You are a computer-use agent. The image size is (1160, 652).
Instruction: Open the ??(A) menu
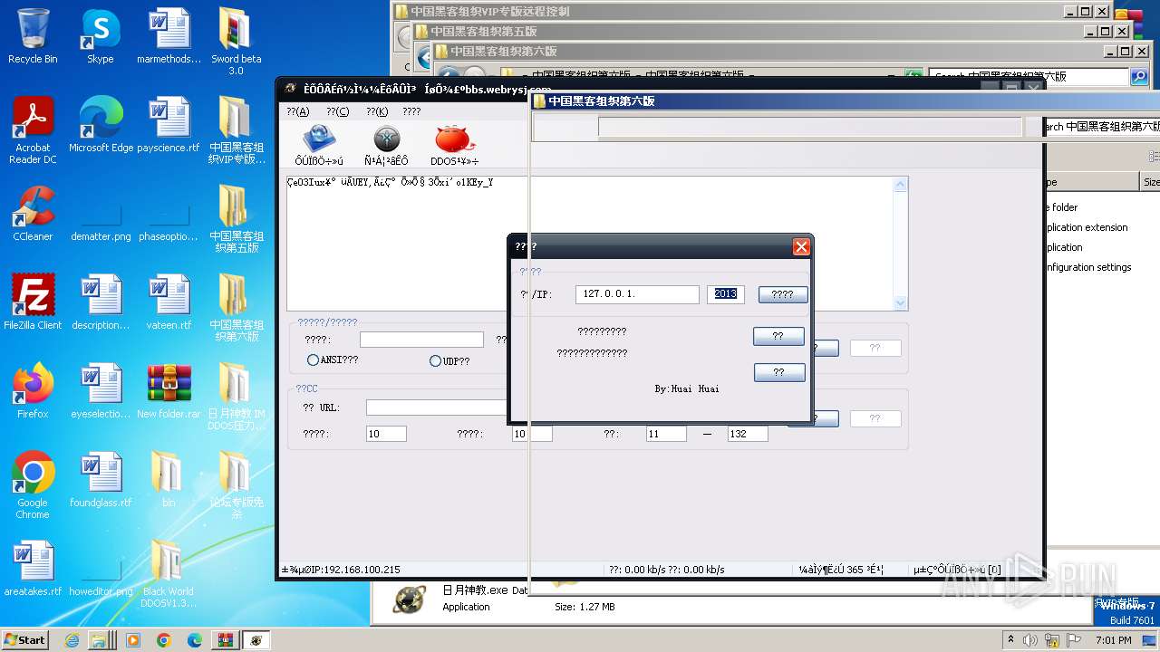(x=297, y=111)
